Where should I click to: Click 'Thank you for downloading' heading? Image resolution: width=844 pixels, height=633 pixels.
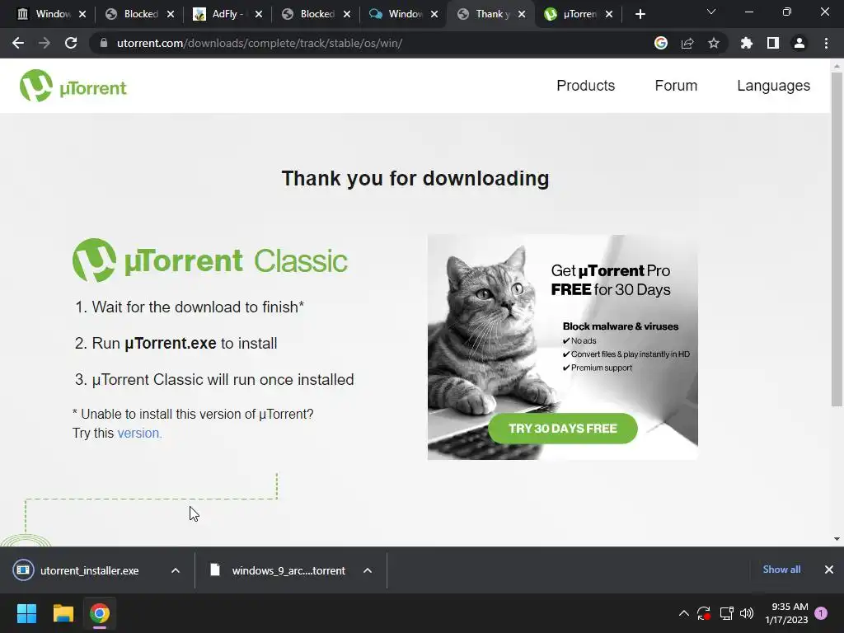coord(415,178)
